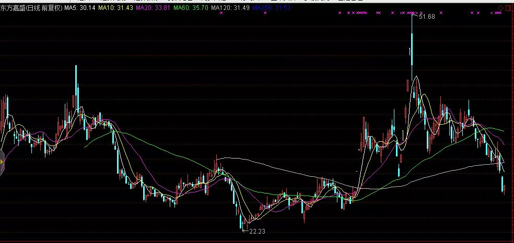
Task: Click the stock name 东方嘉盛 chart title
Action: click(12, 8)
